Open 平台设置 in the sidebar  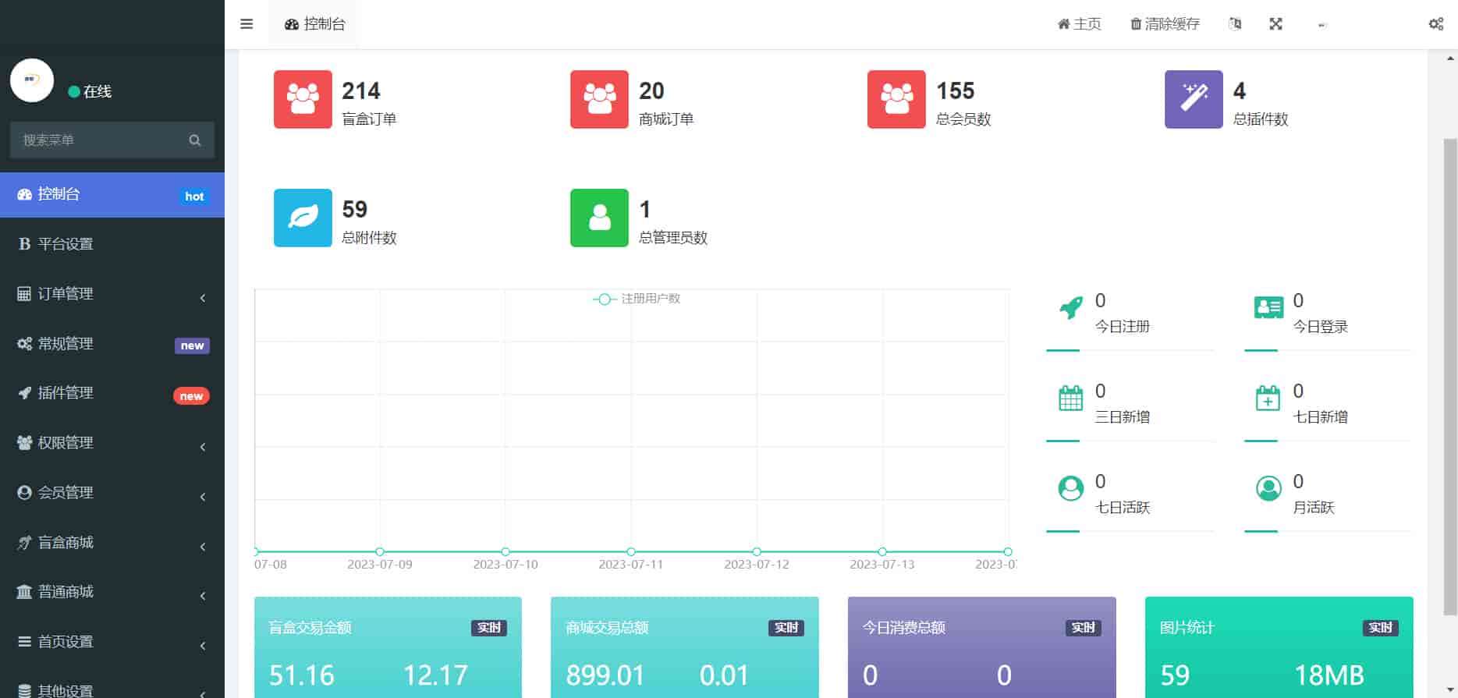(112, 244)
